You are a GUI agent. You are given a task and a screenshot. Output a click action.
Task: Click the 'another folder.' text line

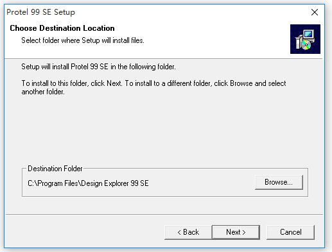(43, 92)
